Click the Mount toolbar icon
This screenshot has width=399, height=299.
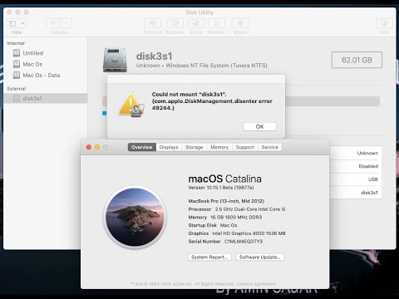click(240, 23)
